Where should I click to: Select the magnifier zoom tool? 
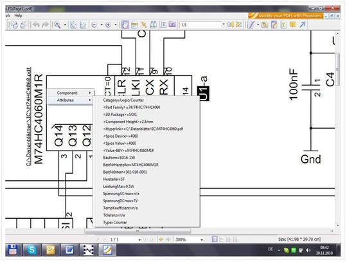click(58, 24)
